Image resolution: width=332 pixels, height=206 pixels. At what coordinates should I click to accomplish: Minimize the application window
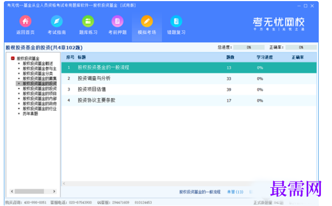(x=299, y=6)
